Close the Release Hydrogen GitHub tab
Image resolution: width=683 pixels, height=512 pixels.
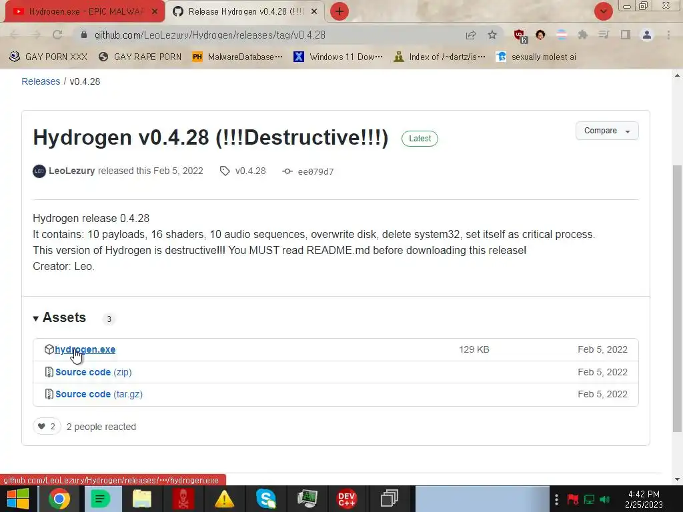(x=314, y=12)
